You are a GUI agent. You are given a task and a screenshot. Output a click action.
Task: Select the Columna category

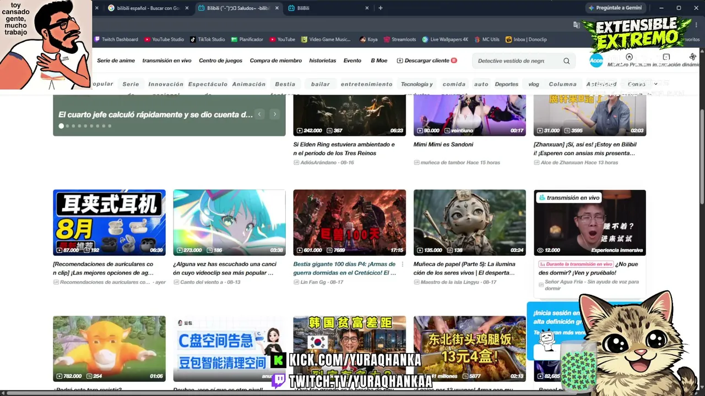[563, 84]
